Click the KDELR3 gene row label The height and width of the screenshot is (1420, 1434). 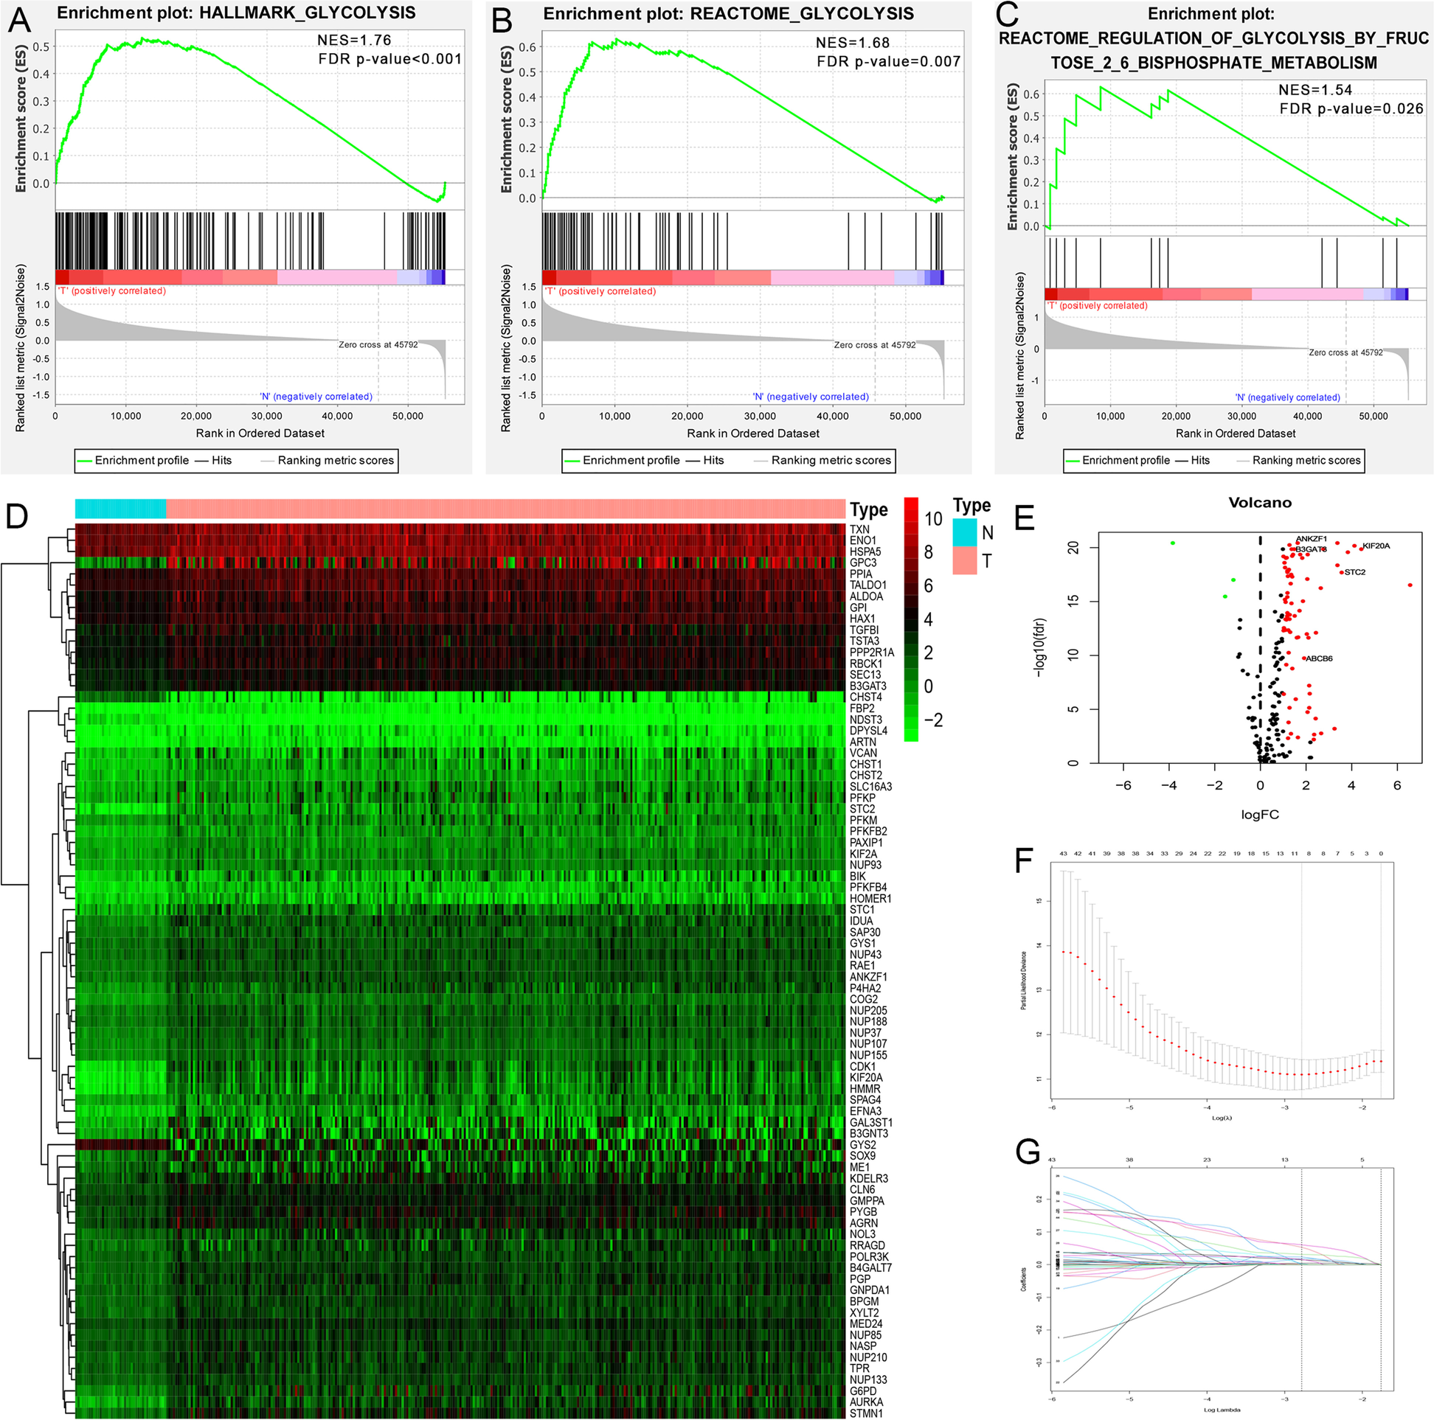tap(869, 1178)
